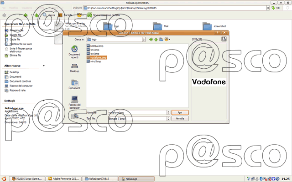292x182 pixels.
Task: Open the Ubuntu-logo start button
Action: point(4,179)
